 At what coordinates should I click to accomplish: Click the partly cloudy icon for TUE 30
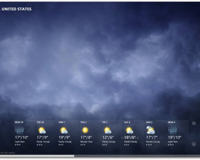pyautogui.click(x=41, y=130)
